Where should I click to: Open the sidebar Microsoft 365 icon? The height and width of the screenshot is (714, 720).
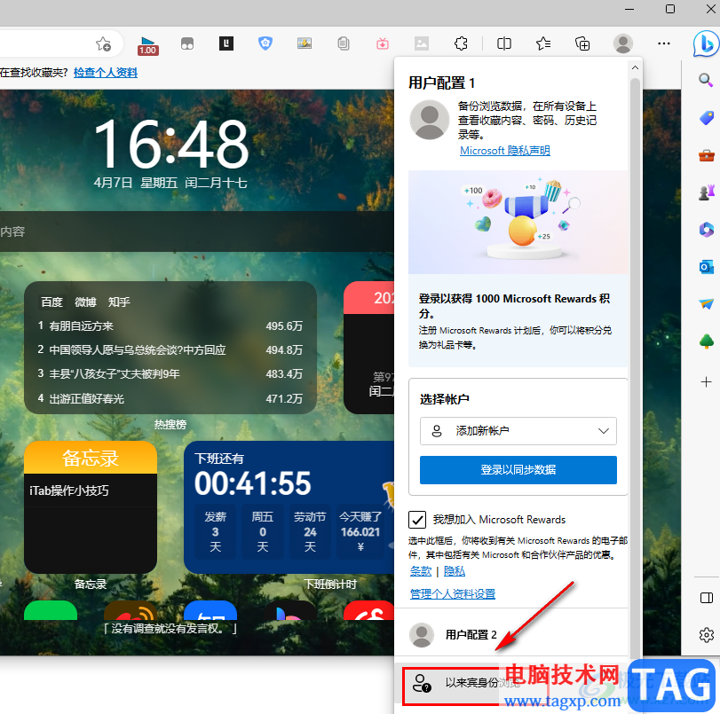point(706,229)
